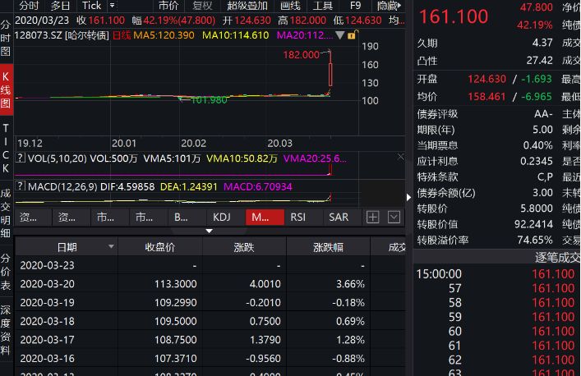Viewport: 581px width, 376px height.
Task: Select the RSI indicator tab
Action: pyautogui.click(x=298, y=217)
